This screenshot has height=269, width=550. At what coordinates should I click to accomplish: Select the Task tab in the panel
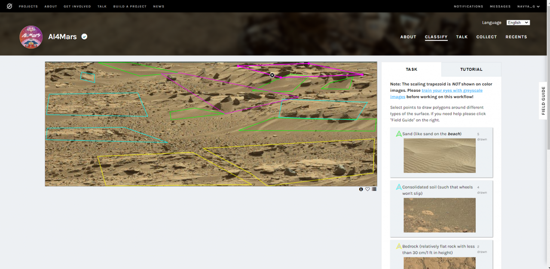(411, 69)
